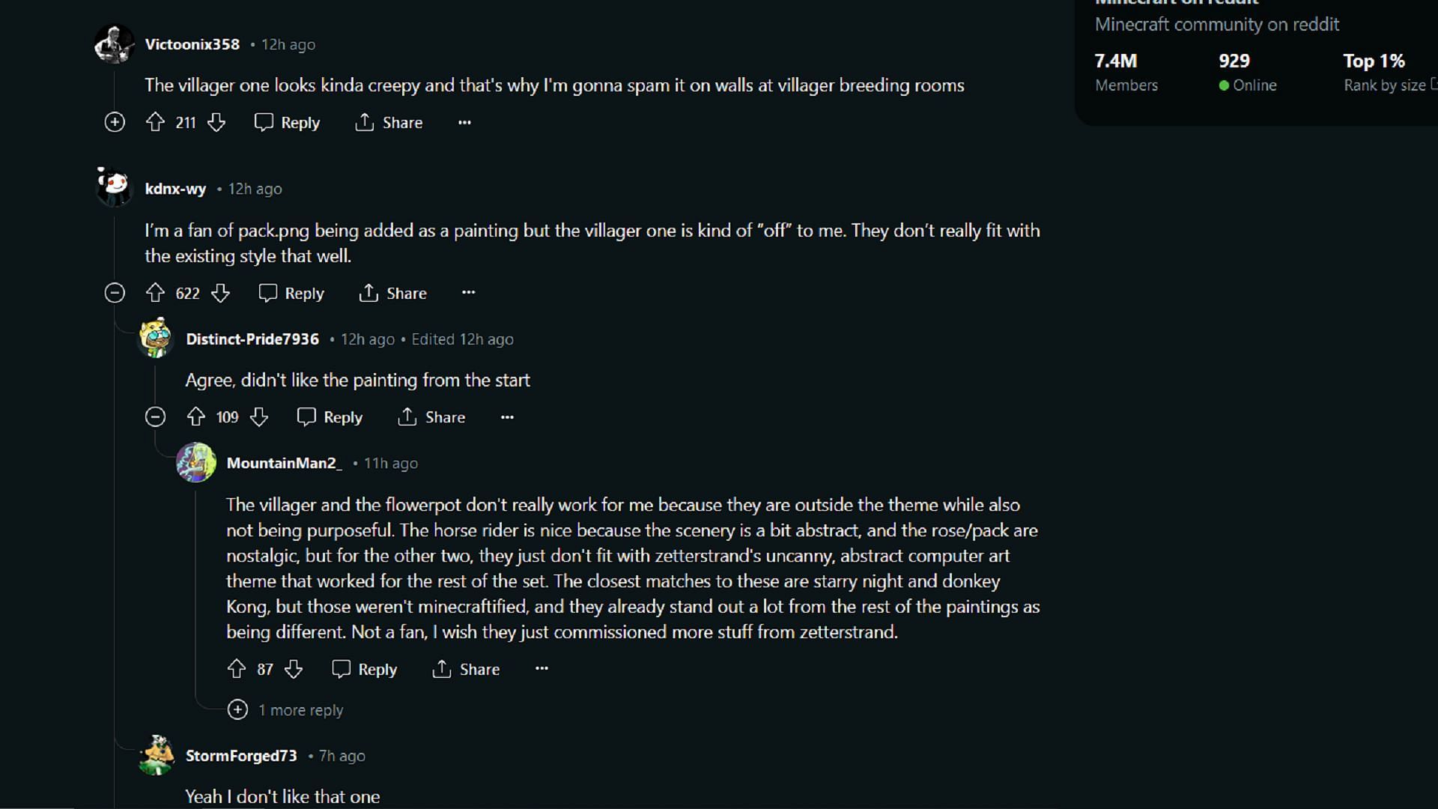Click the upvote icon on MountainMan2_ comment
The width and height of the screenshot is (1438, 809).
(235, 670)
